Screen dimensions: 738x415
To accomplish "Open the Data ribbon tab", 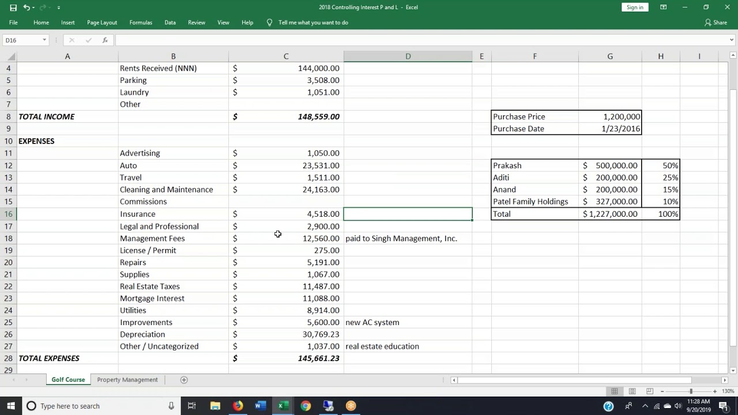I will click(170, 22).
